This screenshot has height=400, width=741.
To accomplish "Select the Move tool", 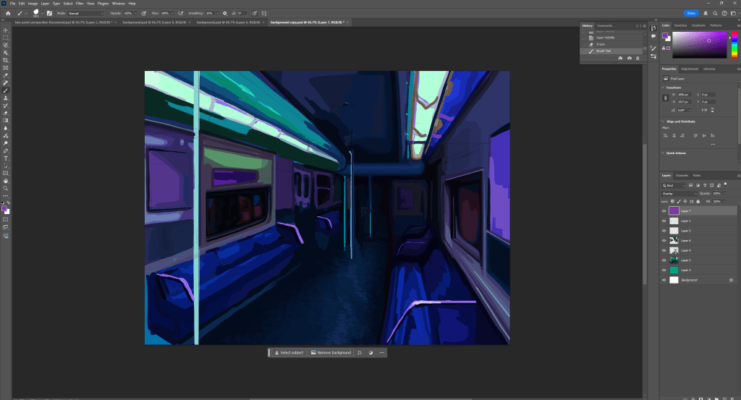I will [x=5, y=30].
